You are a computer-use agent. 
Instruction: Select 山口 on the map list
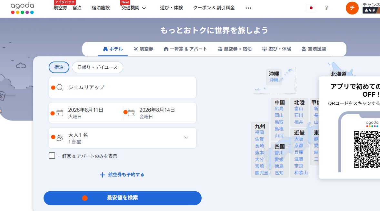[279, 136]
